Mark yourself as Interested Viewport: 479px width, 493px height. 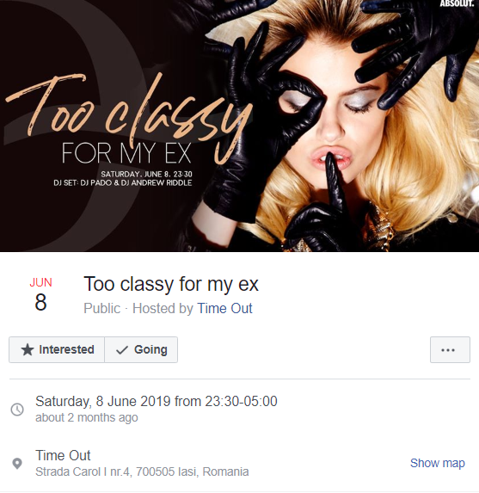[57, 349]
